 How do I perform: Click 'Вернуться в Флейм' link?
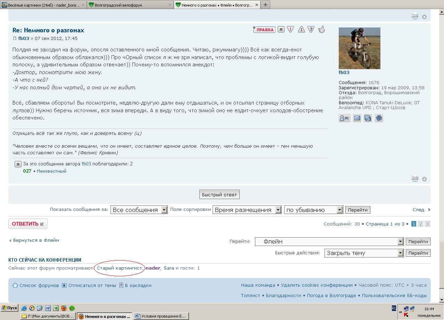(36, 240)
